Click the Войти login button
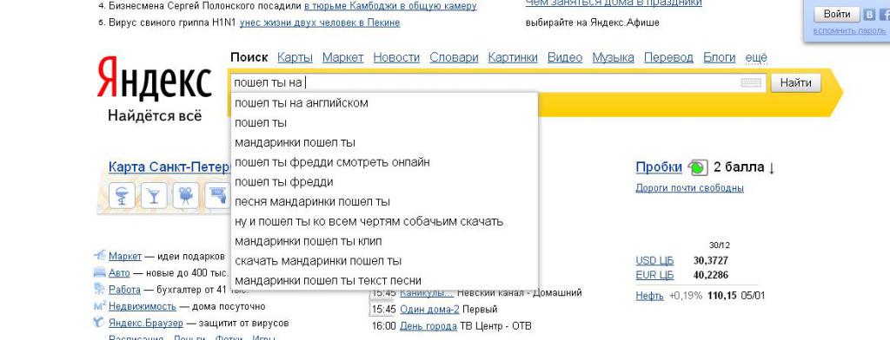 [x=836, y=14]
